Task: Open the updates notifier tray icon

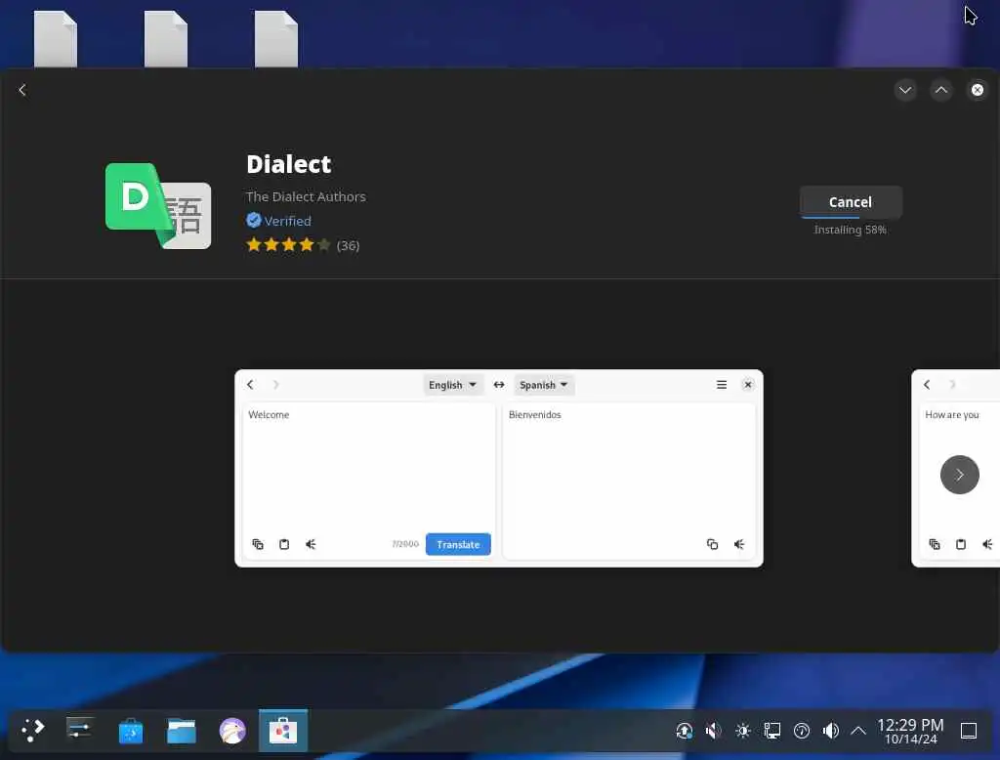Action: (x=684, y=730)
